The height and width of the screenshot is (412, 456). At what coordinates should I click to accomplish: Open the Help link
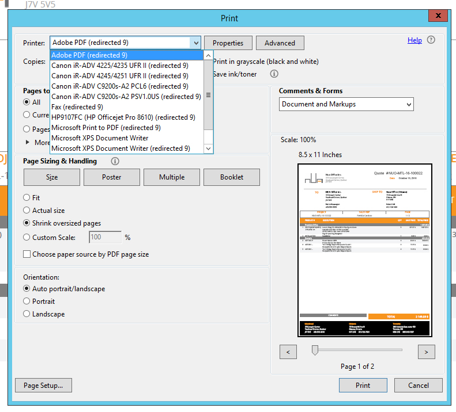(414, 40)
